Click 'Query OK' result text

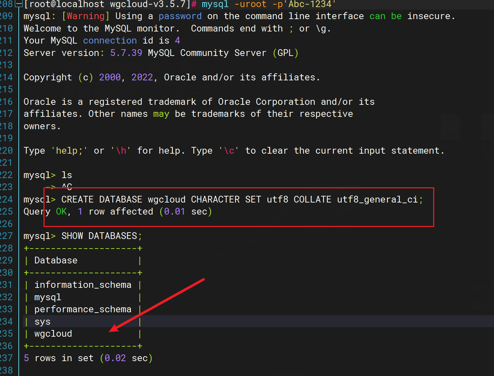click(45, 212)
